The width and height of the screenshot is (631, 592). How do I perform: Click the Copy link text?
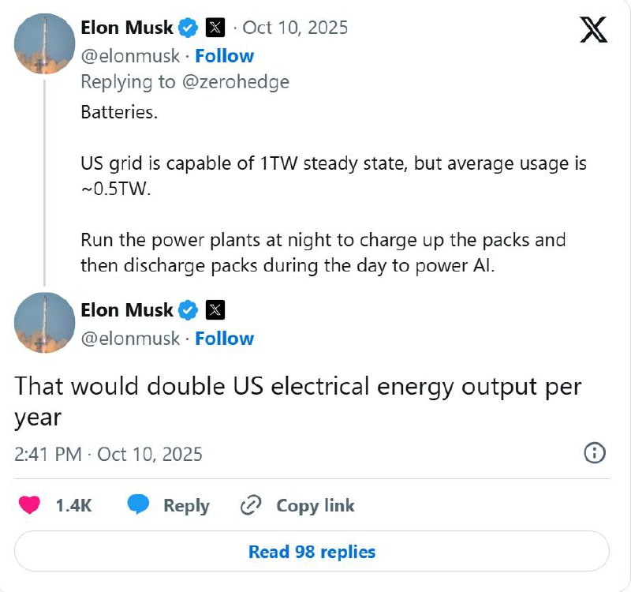(x=315, y=505)
